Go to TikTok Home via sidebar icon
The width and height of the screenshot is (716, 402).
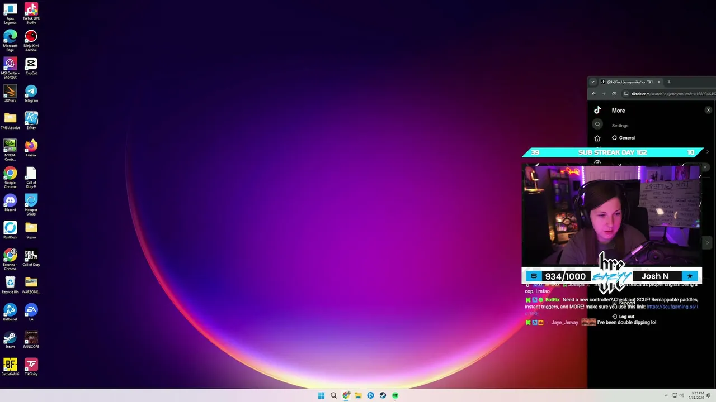[597, 138]
